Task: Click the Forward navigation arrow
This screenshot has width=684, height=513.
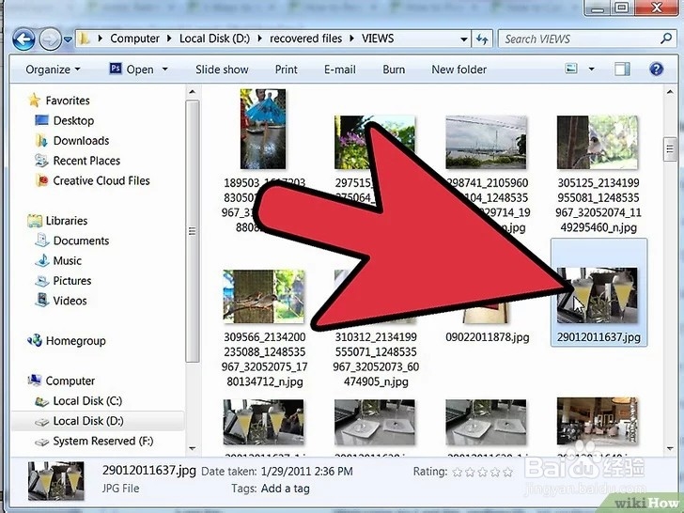Action: 50,39
